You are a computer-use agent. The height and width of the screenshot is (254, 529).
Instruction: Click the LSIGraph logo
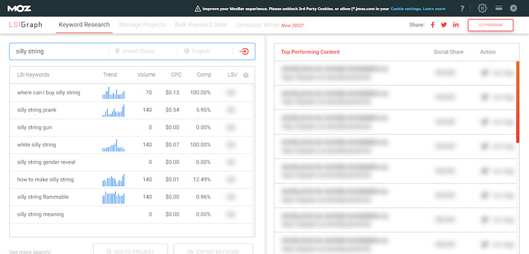25,25
